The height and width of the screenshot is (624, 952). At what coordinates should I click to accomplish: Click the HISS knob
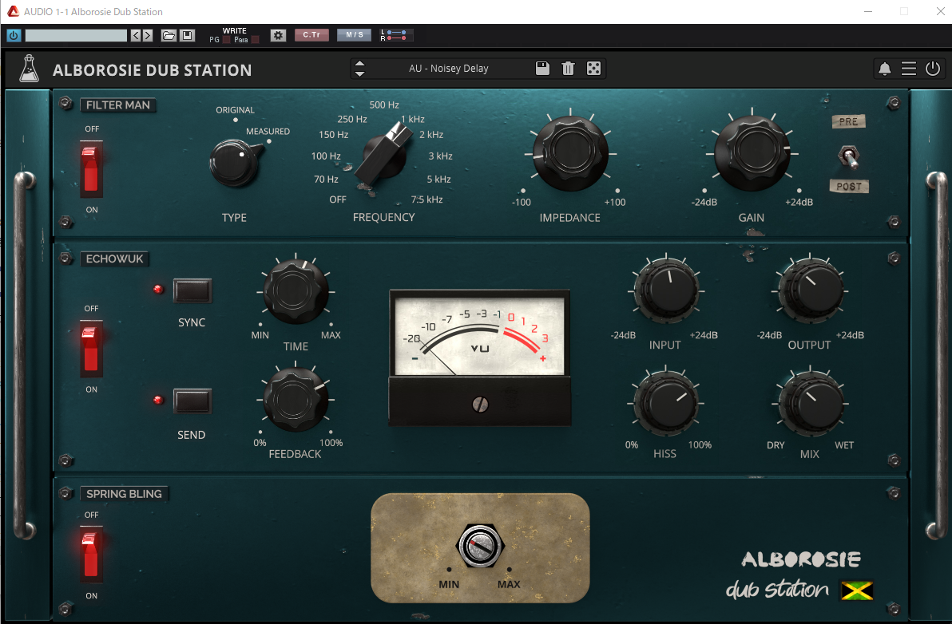[666, 403]
